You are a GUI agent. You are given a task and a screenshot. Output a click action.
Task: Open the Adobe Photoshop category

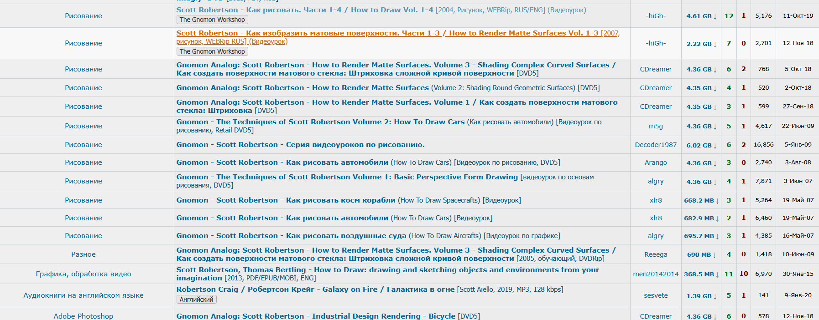tap(83, 316)
